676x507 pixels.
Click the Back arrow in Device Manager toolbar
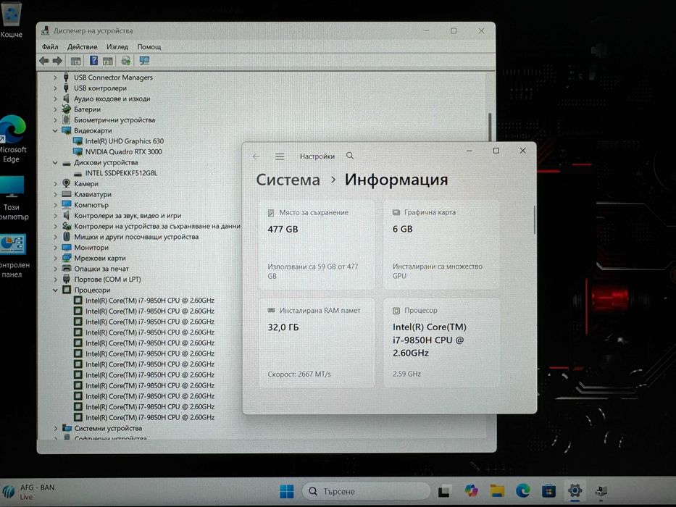[43, 61]
